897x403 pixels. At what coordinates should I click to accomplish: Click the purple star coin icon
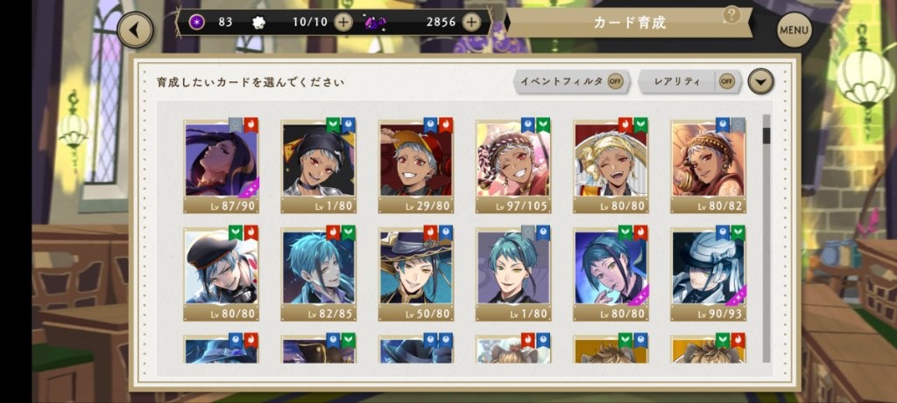[x=197, y=22]
